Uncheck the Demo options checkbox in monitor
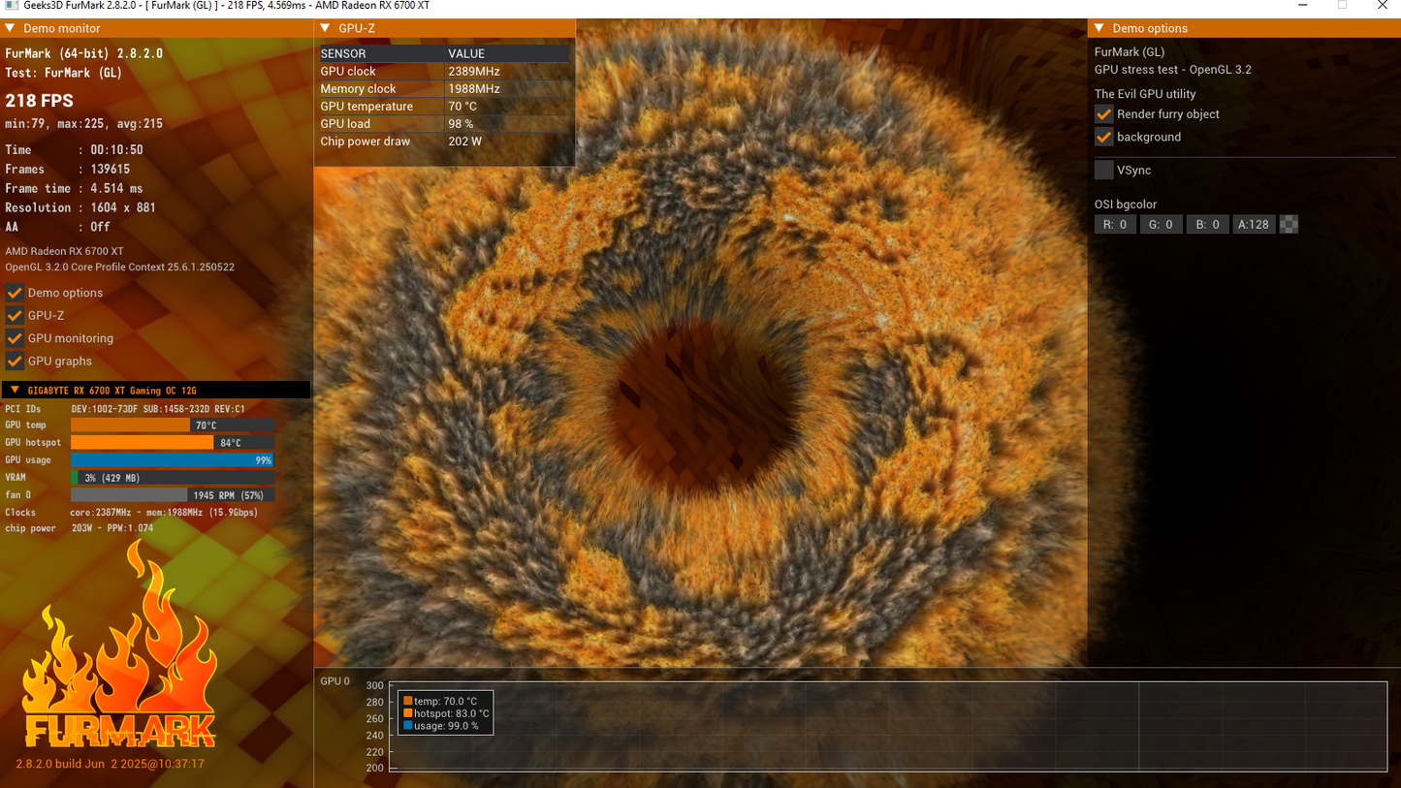The width and height of the screenshot is (1401, 788). point(15,292)
